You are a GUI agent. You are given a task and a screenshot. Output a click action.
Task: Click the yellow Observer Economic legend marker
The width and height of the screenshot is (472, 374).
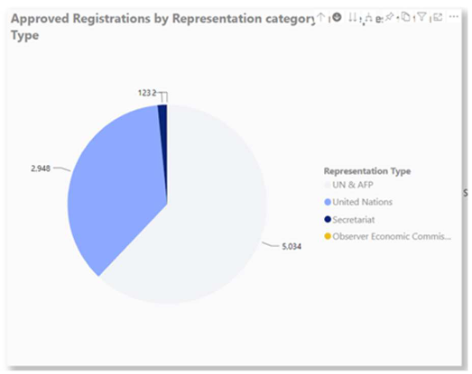(328, 236)
